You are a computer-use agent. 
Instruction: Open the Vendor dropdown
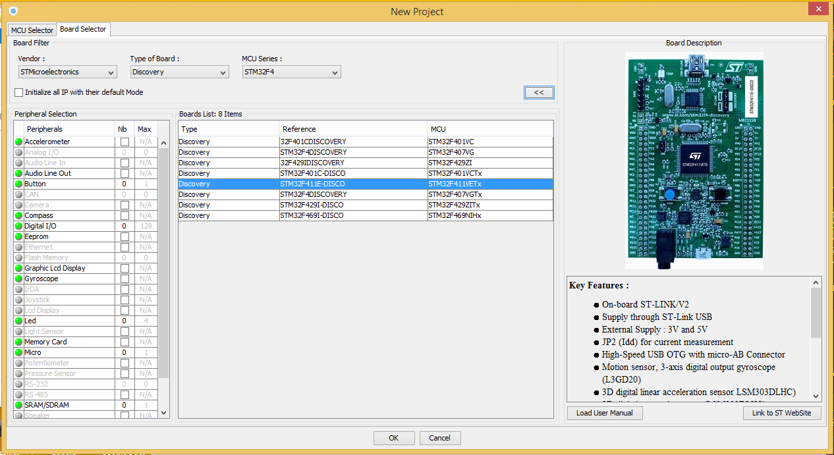(67, 72)
